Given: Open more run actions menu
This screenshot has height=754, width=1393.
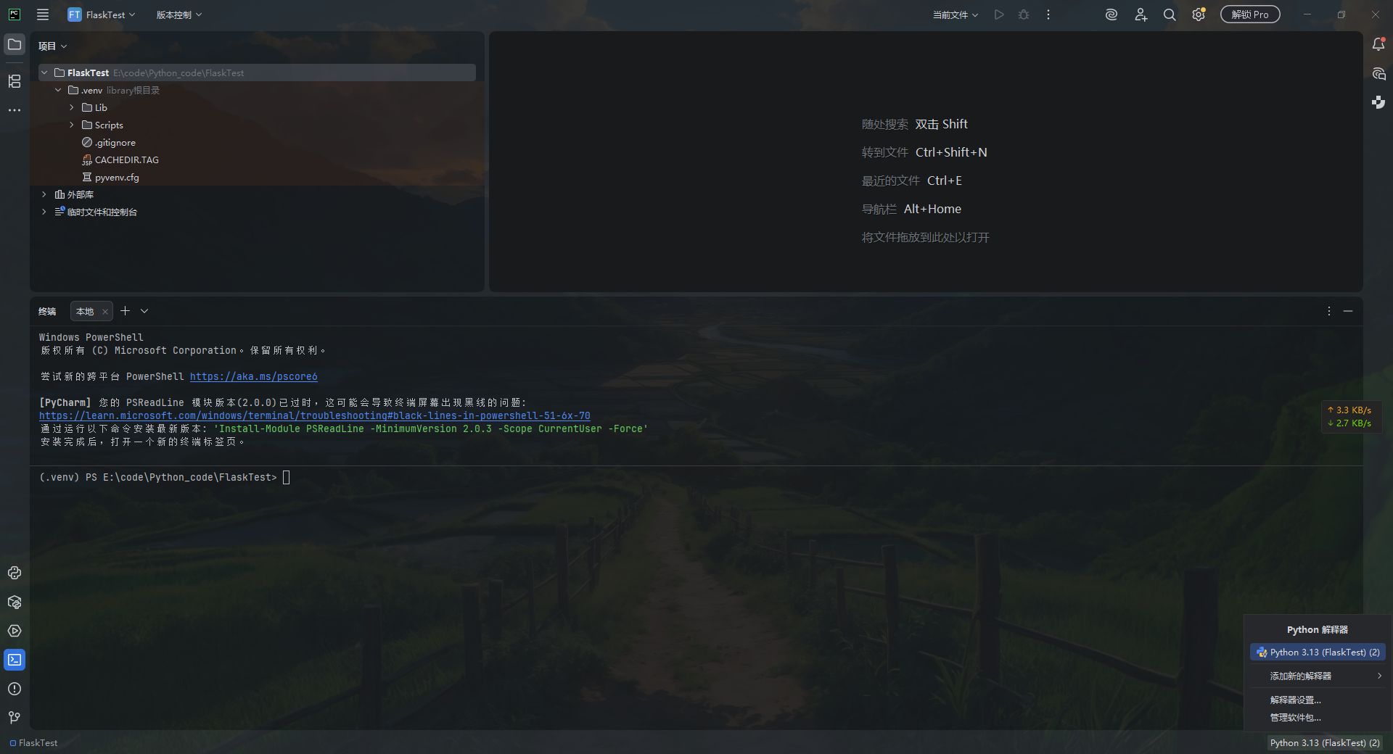Looking at the screenshot, I should pyautogui.click(x=1048, y=14).
